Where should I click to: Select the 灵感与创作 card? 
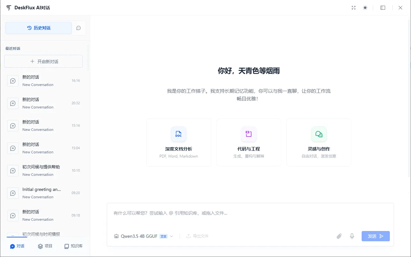(x=319, y=142)
